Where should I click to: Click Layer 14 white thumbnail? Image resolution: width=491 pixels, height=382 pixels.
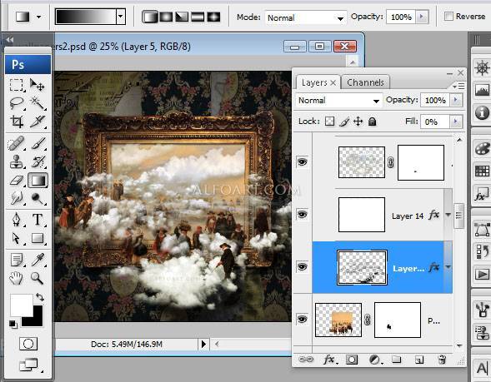pyautogui.click(x=362, y=215)
